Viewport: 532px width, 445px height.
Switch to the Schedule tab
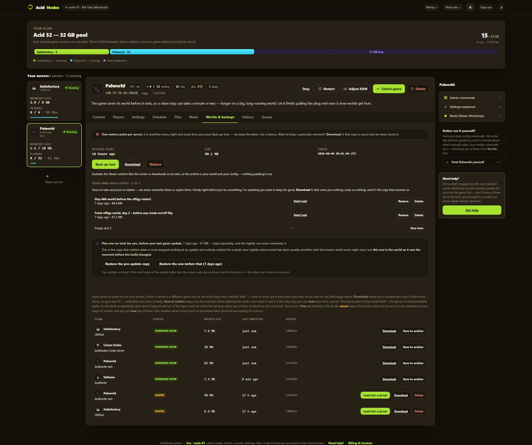[x=159, y=117]
